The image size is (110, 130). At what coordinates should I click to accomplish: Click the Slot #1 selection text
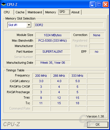pos(13,25)
